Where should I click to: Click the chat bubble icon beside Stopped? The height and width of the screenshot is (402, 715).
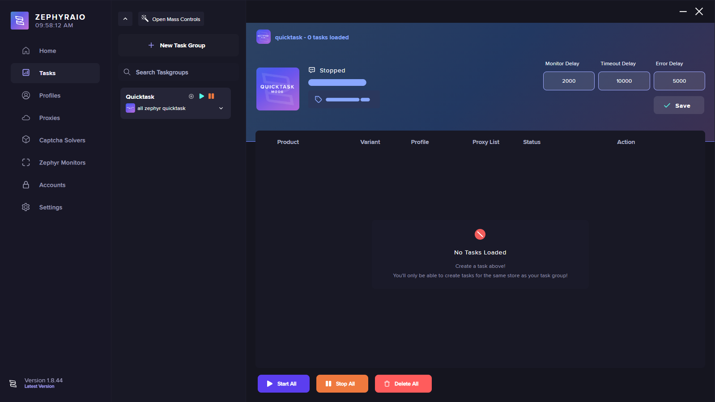[x=312, y=70]
